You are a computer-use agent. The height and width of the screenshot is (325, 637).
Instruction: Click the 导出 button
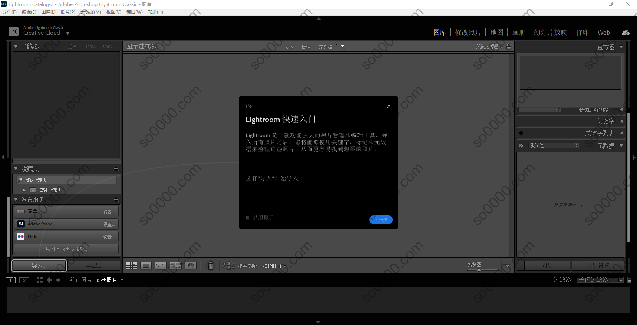click(x=93, y=265)
